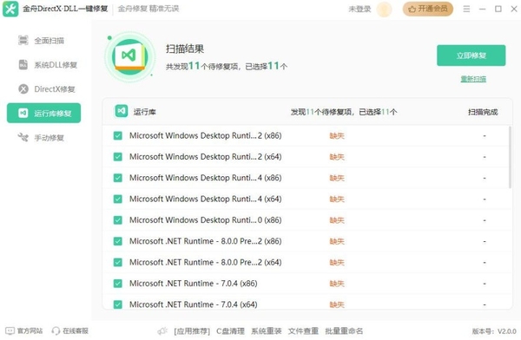
Task: Open the C盘清理 recommended app link
Action: 230,331
